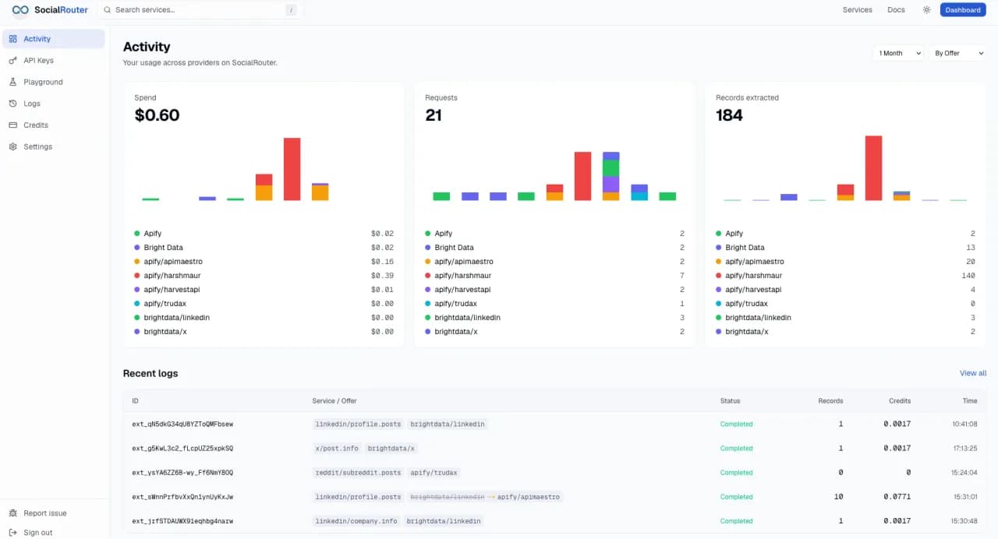Toggle the light/dark theme sun icon

click(x=926, y=10)
